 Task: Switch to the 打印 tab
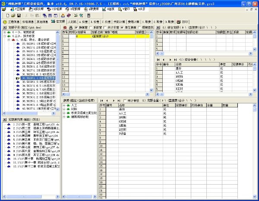pyautogui.click(x=183, y=22)
